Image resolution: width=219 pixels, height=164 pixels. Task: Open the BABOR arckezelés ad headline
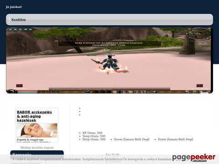(34, 116)
